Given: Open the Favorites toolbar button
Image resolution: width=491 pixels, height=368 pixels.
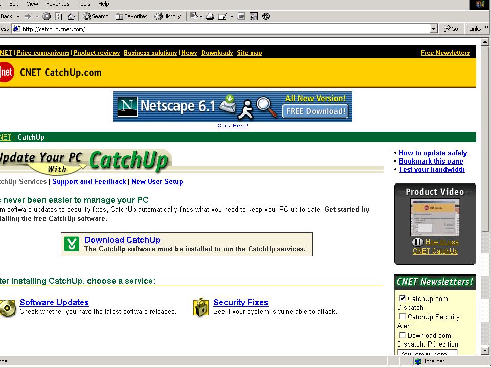Looking at the screenshot, I should point(131,16).
